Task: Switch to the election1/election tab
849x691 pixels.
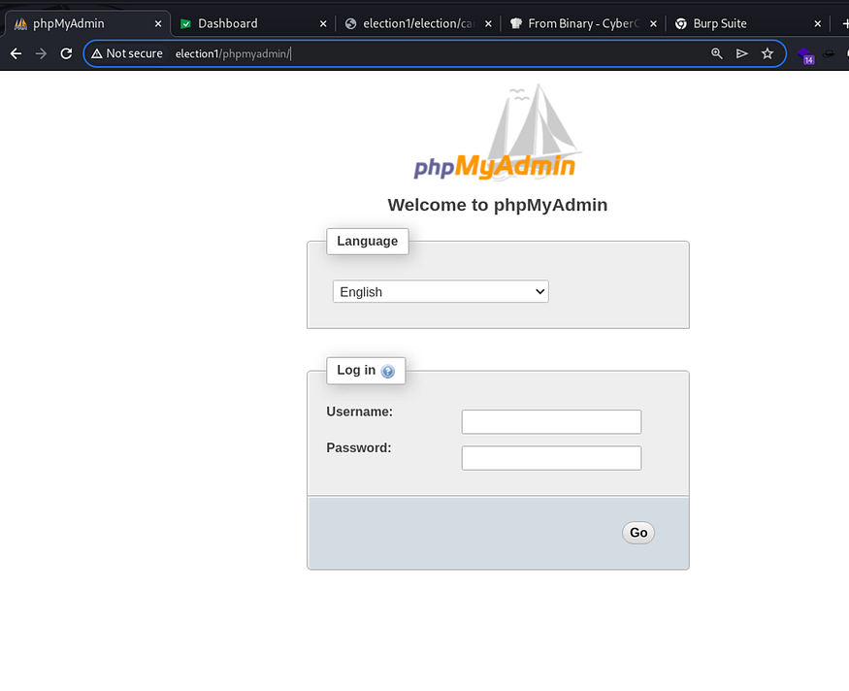Action: 418,24
